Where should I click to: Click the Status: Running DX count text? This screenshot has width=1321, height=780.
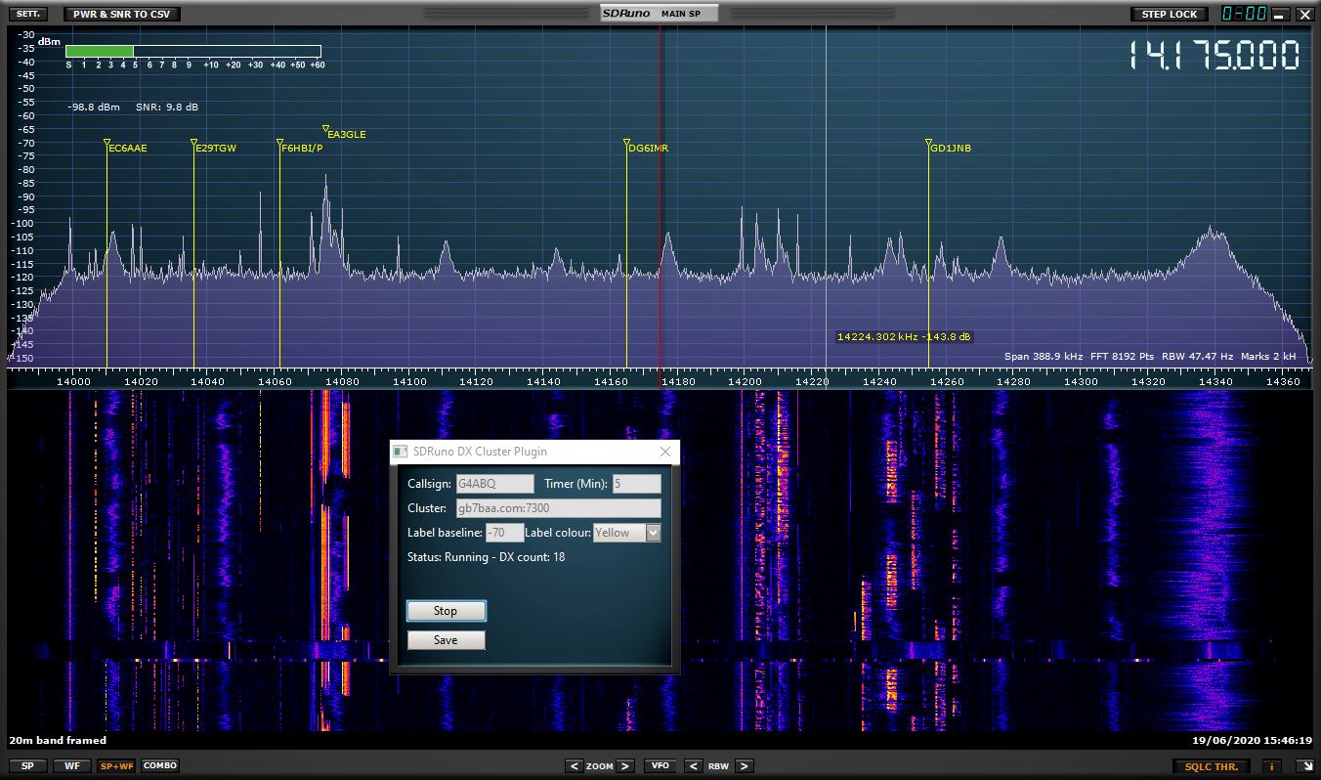(486, 557)
